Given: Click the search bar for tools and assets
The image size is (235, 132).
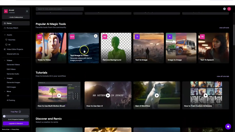Looking at the screenshot, I should point(60,9).
